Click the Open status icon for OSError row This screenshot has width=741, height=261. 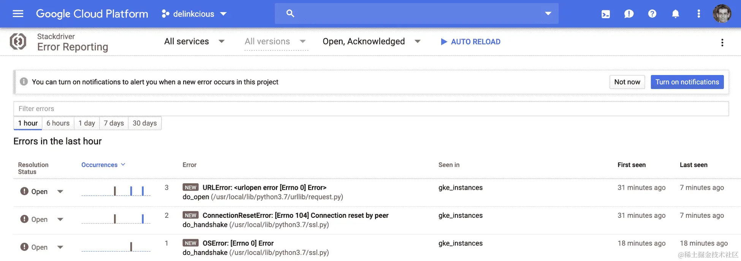(x=24, y=247)
